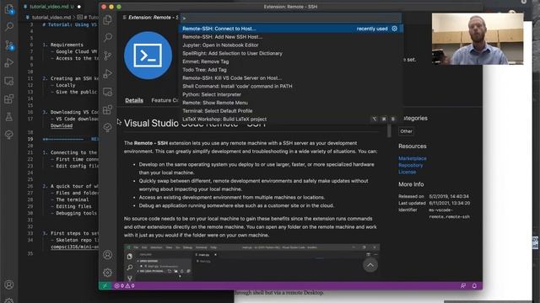The width and height of the screenshot is (540, 303).
Task: Click 'Debugging tools' line in background editor
Action: [77, 213]
